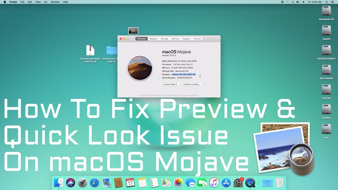338x190 pixels.
Task: Click highlighted Radeon RX 580 4096 MB text
Action: pos(184,74)
